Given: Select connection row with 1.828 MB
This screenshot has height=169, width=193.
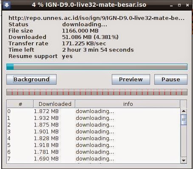Looking at the screenshot, I should pos(94,139).
